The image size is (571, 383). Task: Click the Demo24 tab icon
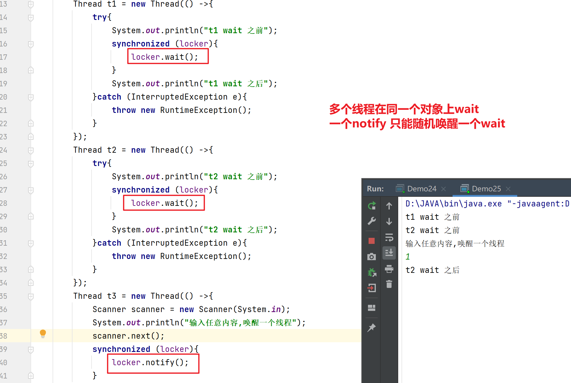(x=400, y=189)
